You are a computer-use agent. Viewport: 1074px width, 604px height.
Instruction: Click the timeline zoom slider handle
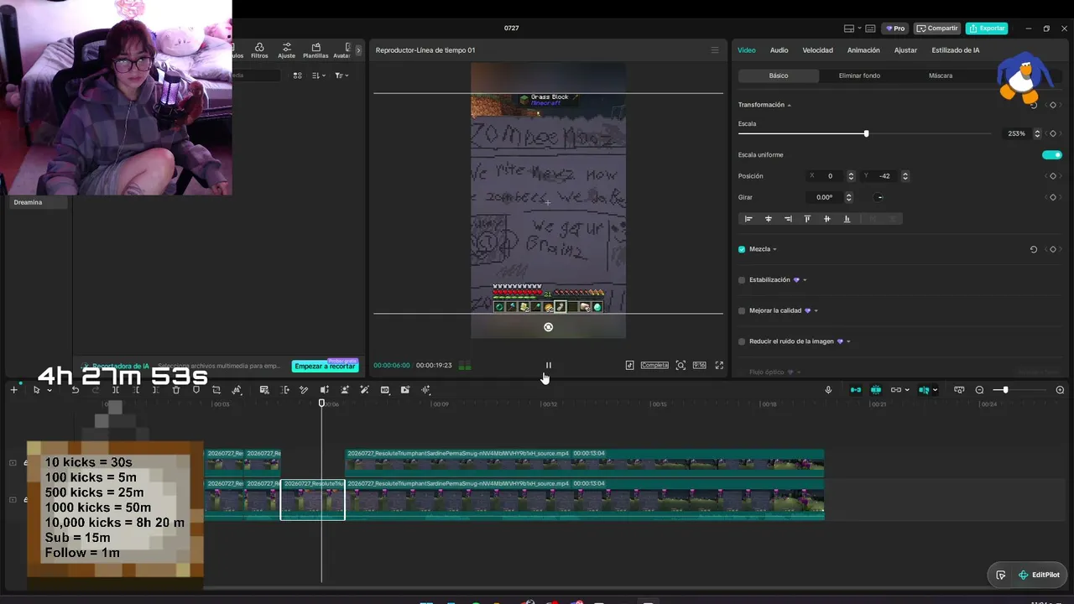point(1005,390)
